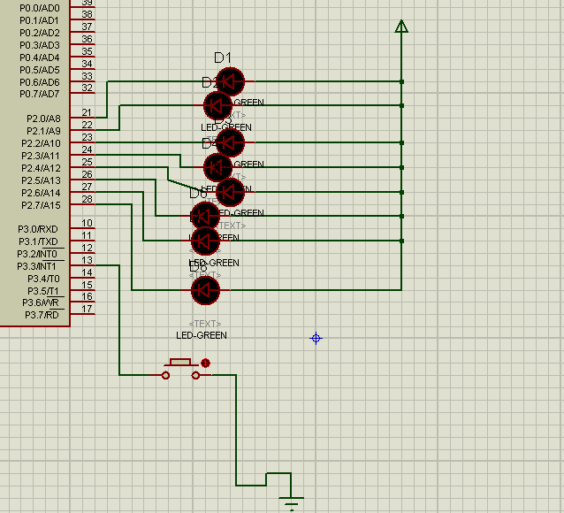This screenshot has height=513, width=564.
Task: Select LED D1 at the top
Action: [x=230, y=81]
